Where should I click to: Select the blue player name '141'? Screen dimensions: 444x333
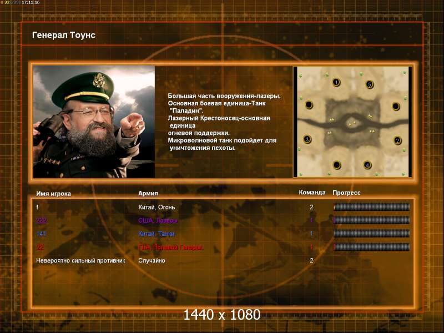[x=41, y=234]
